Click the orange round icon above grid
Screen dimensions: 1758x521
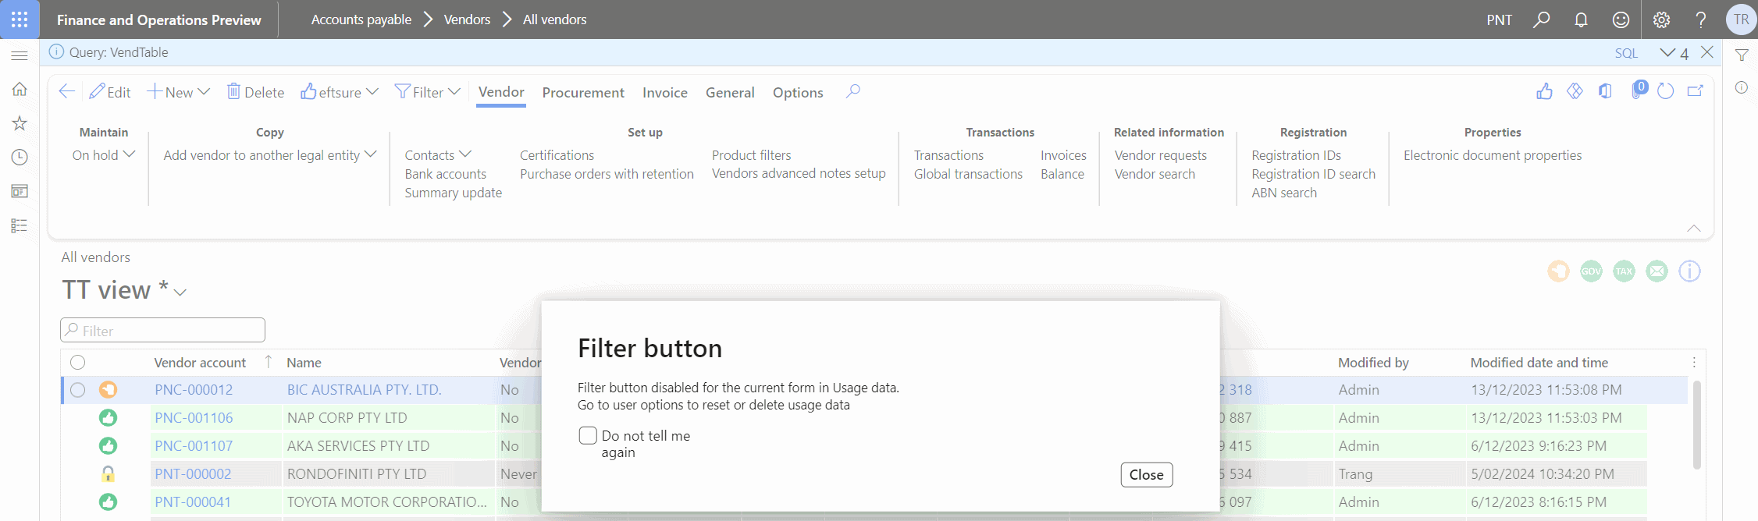coord(1558,271)
